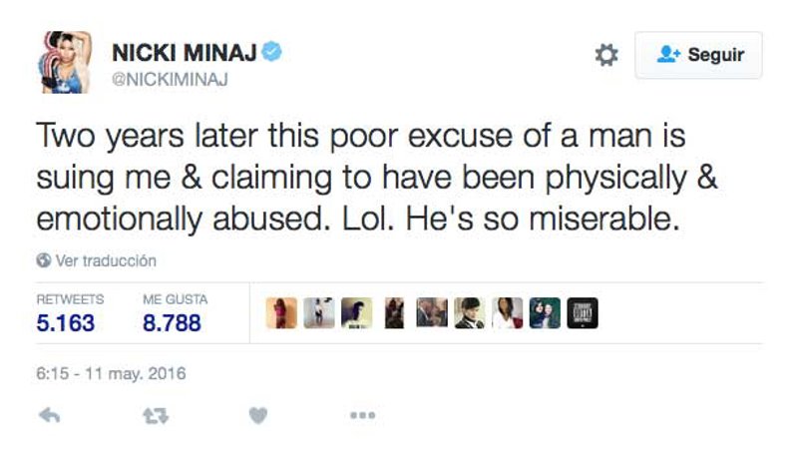Screen dimensions: 798x456
Task: Click the globe icon beside Ver traducción
Action: [43, 260]
